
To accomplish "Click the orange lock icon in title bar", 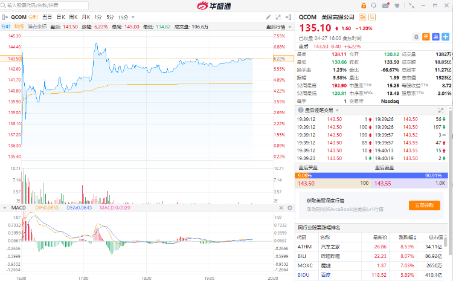I will [x=364, y=5].
